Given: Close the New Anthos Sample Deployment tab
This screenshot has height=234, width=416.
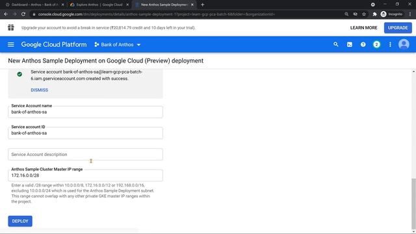Looking at the screenshot, I should pos(192,5).
